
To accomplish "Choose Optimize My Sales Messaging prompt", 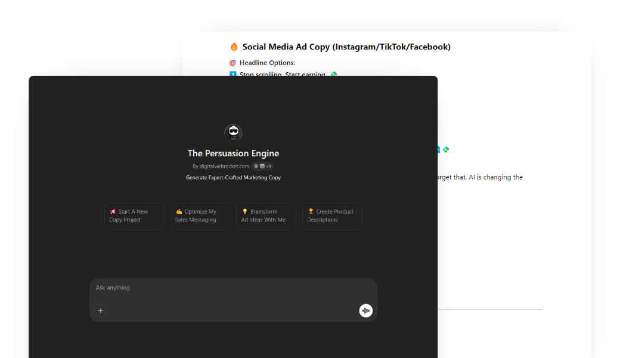I will pyautogui.click(x=200, y=216).
